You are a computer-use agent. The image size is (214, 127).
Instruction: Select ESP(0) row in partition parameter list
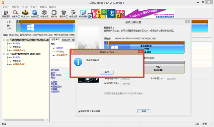coord(60,48)
